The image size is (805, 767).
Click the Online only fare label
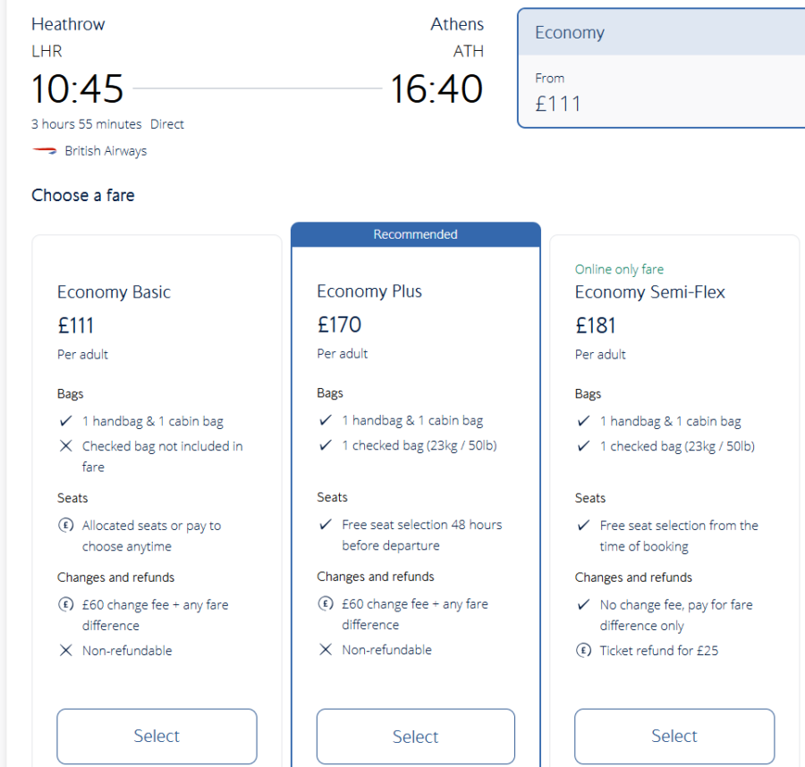[x=620, y=269]
